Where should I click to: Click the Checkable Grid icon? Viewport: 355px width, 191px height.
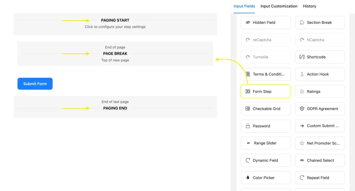[248, 109]
